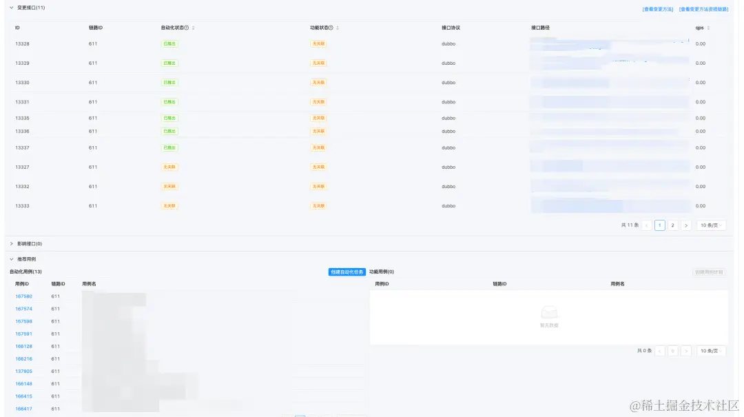Open the 查看变更方法 link
744x417 pixels.
pos(658,10)
